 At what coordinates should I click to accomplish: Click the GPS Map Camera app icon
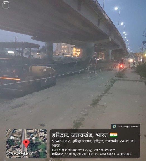point(114,127)
